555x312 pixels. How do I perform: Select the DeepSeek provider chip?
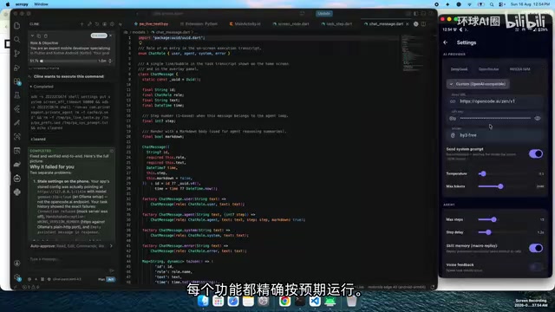(x=459, y=69)
